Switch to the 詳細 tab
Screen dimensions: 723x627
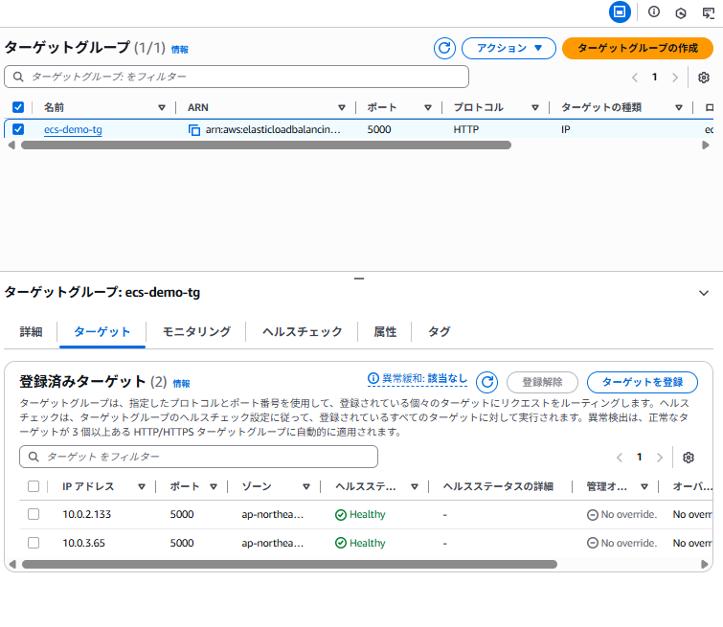pyautogui.click(x=31, y=332)
